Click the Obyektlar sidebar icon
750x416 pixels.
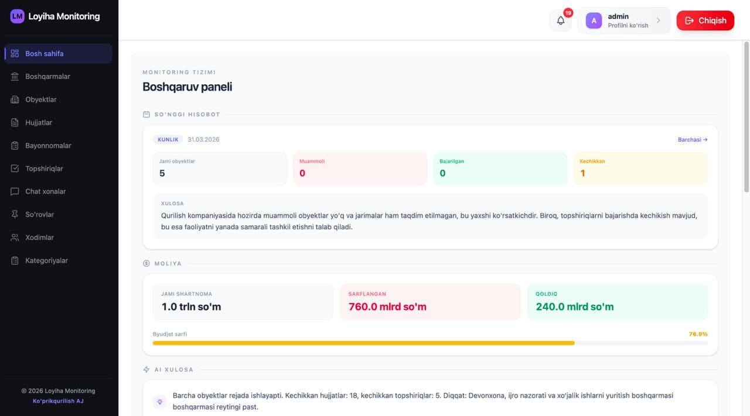pos(15,99)
